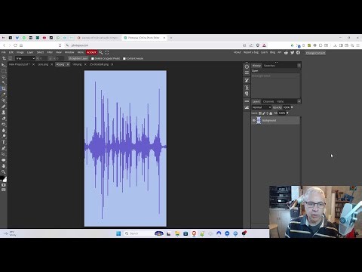Click the search magnifier in menu bar
The image size is (362, 272).
coord(101,52)
